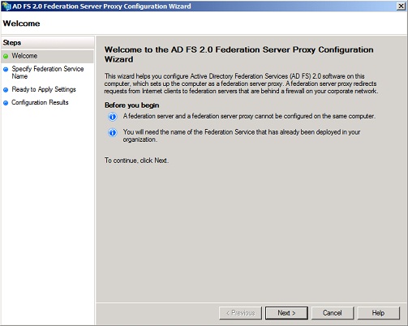
Task: Click the green bullet beside Welcome step
Action: tap(6, 56)
